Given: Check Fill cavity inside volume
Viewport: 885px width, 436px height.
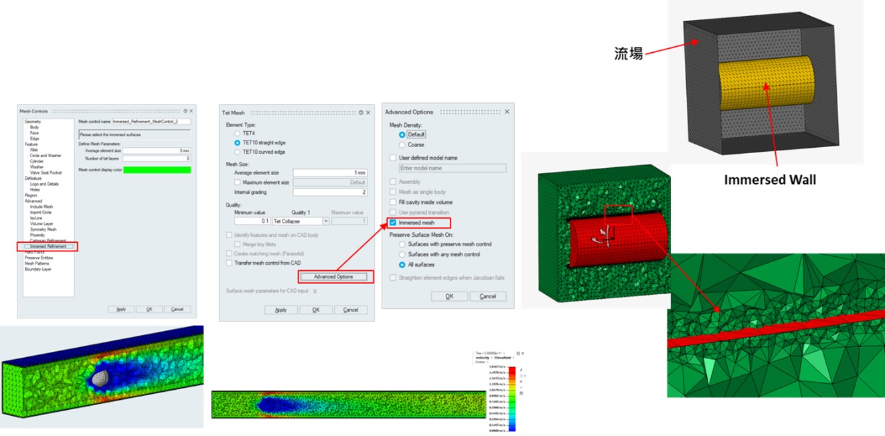Looking at the screenshot, I should pos(393,202).
